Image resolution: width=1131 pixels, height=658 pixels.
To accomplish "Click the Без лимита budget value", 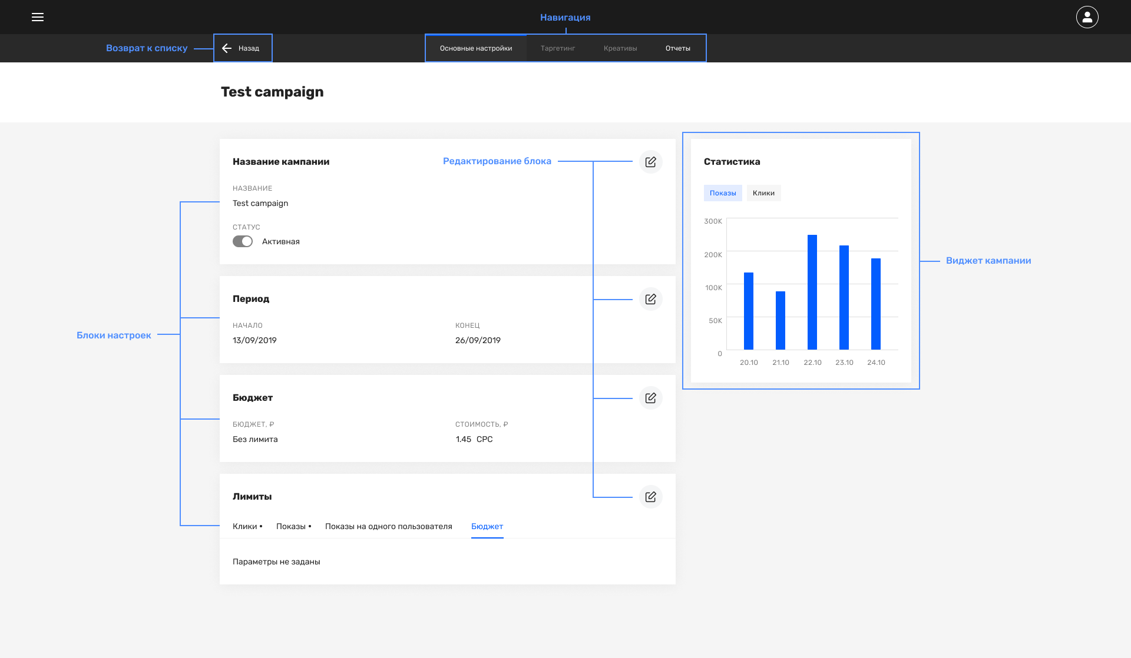I will click(255, 439).
